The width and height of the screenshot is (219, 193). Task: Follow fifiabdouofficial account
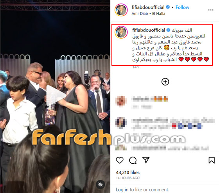pos(182,7)
